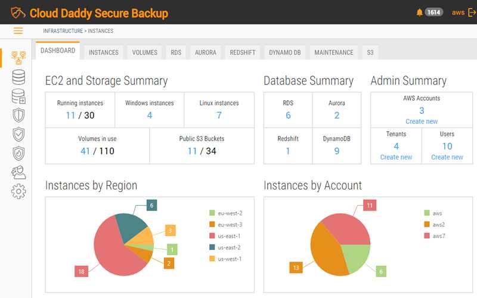Click Windows instances count 4
Image resolution: width=477 pixels, height=298 pixels.
[x=150, y=116]
